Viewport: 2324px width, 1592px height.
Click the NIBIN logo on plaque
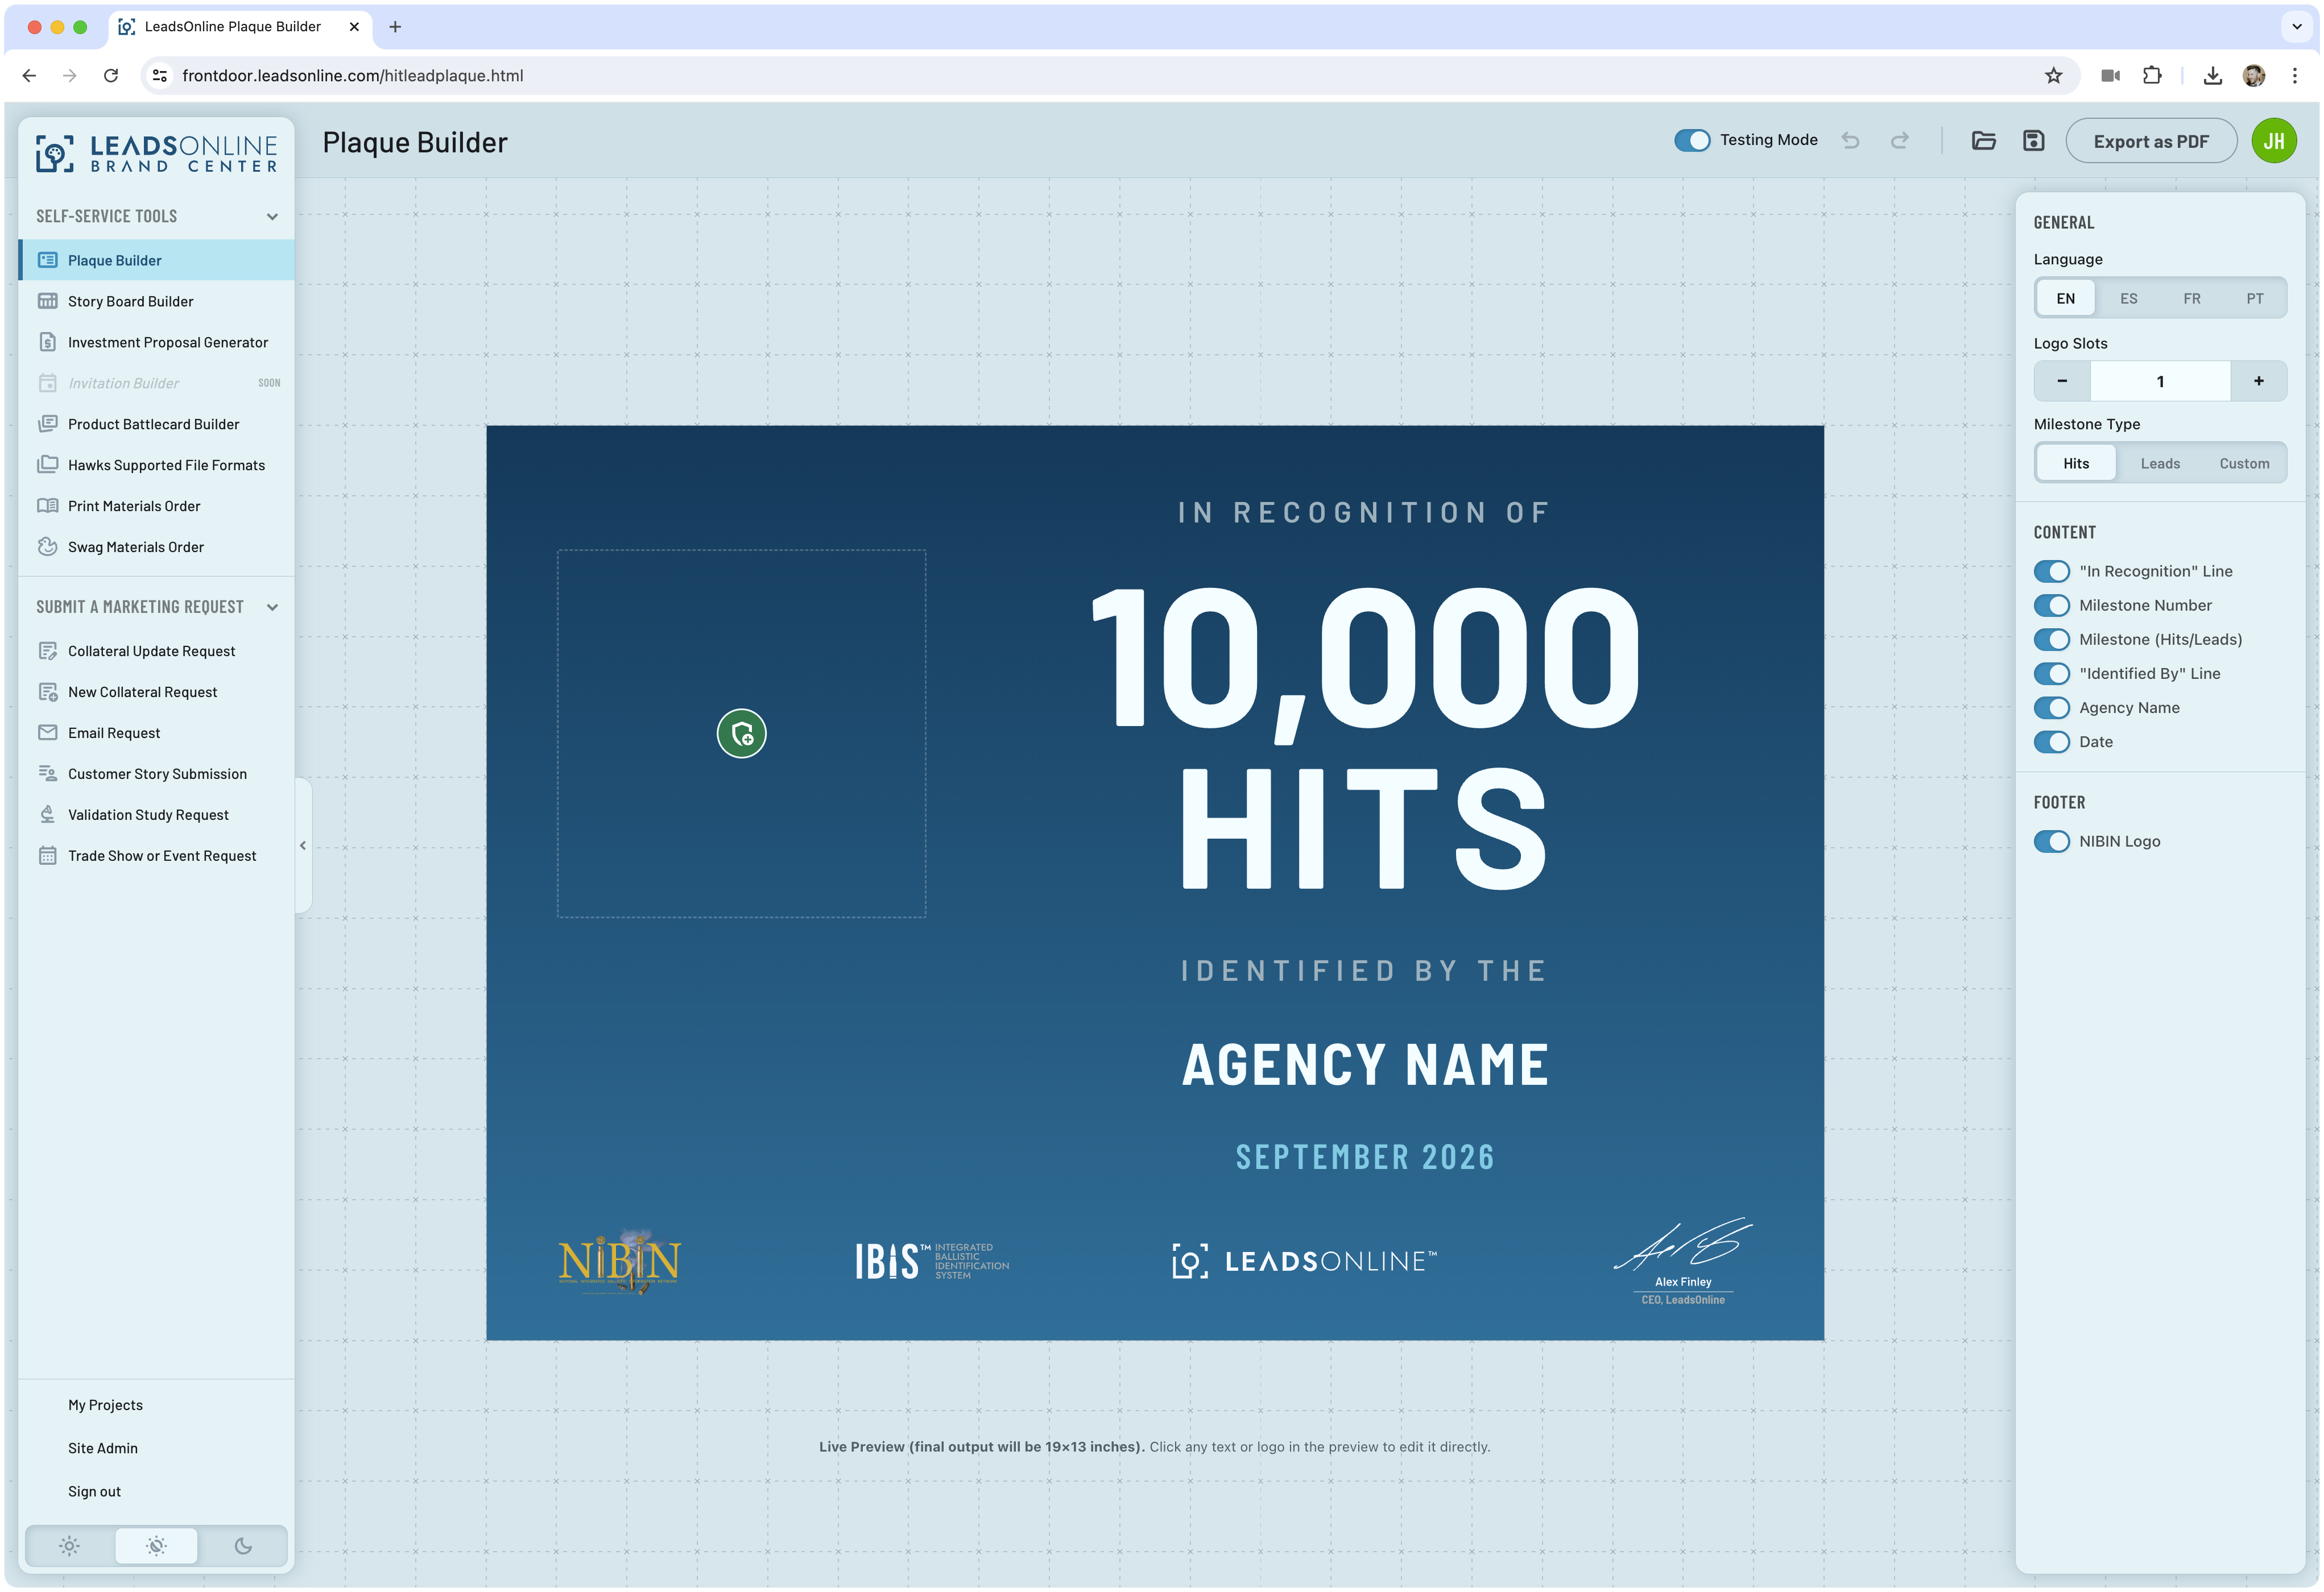619,1261
